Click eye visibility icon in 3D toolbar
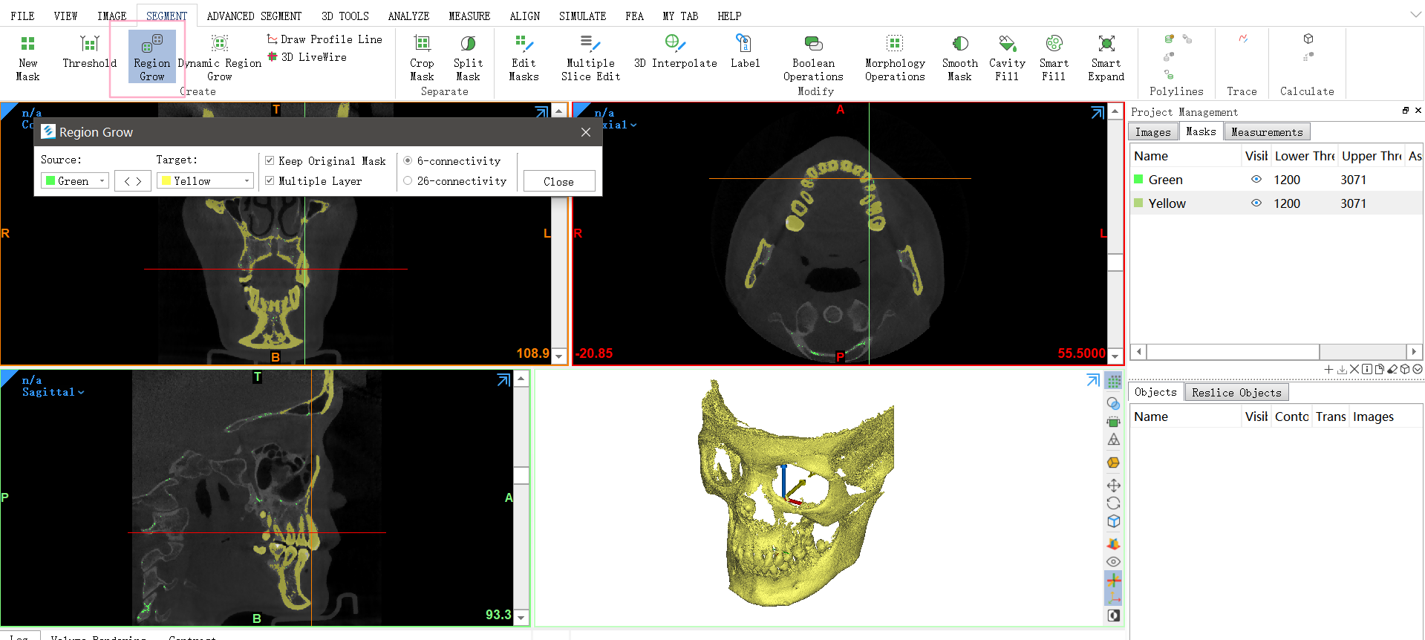This screenshot has height=640, width=1425. click(1113, 562)
